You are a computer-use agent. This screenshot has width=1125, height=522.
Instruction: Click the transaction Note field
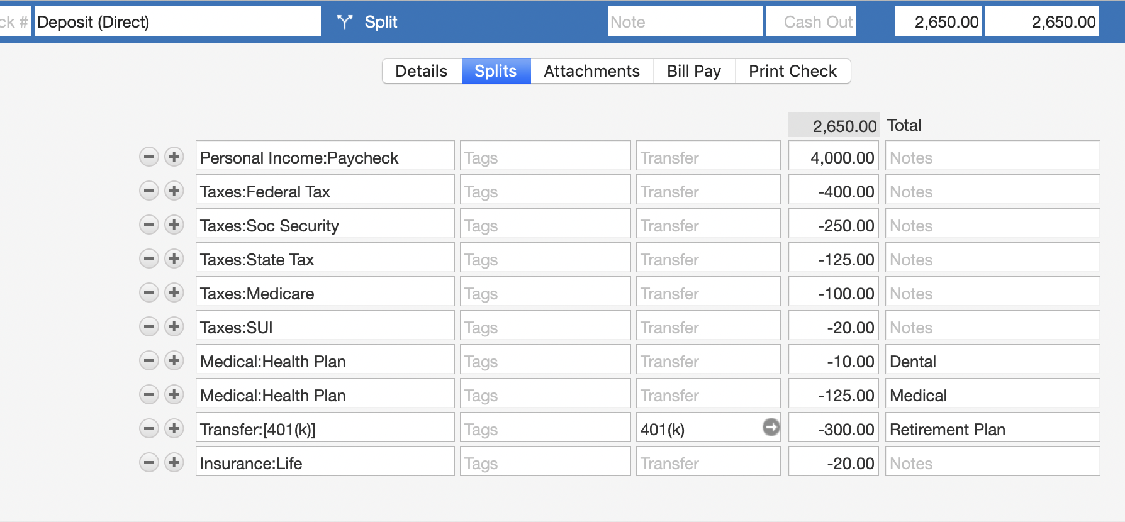click(685, 21)
